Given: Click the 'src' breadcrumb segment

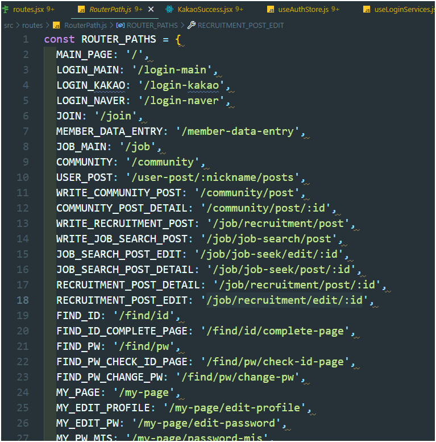Looking at the screenshot, I should [x=9, y=26].
